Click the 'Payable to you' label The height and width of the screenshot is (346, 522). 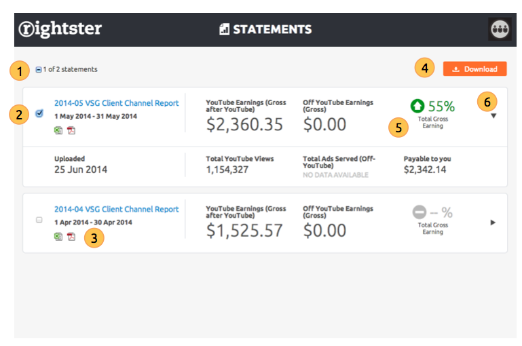tap(428, 159)
